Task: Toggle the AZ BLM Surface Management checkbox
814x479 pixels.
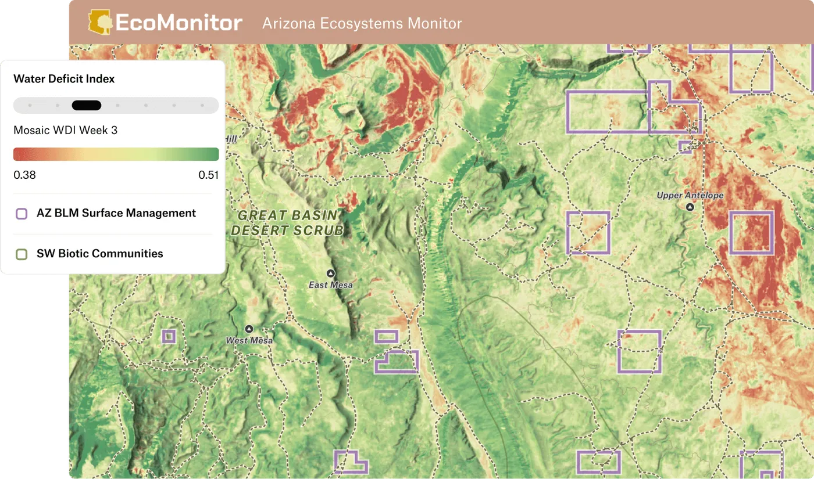Action: (x=22, y=214)
